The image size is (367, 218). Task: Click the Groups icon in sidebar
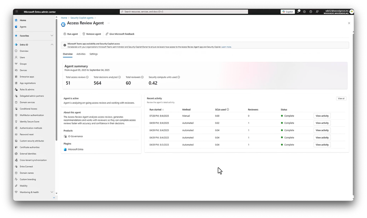[16, 64]
